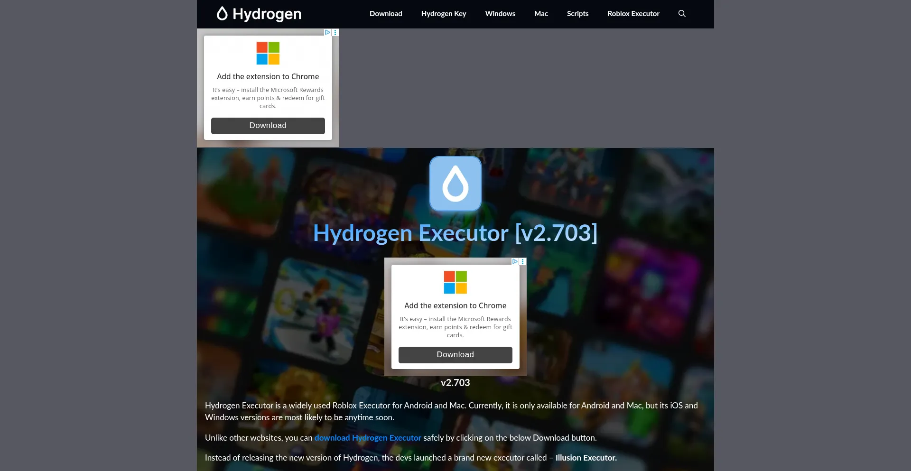911x471 pixels.
Task: Open the Download menu item
Action: (x=386, y=14)
